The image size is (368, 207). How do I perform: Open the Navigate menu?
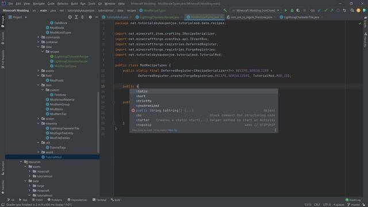point(39,4)
